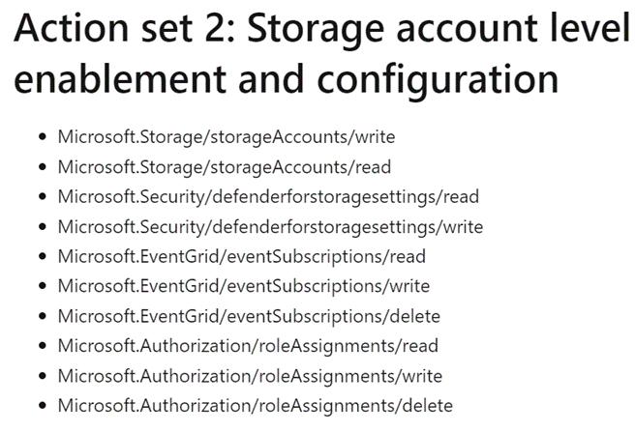Select Microsoft.Storage/storageAccounts/read list item
Viewport: 635px width, 432px height.
tap(225, 166)
